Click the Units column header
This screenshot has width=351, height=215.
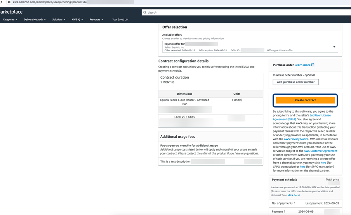[237, 94]
